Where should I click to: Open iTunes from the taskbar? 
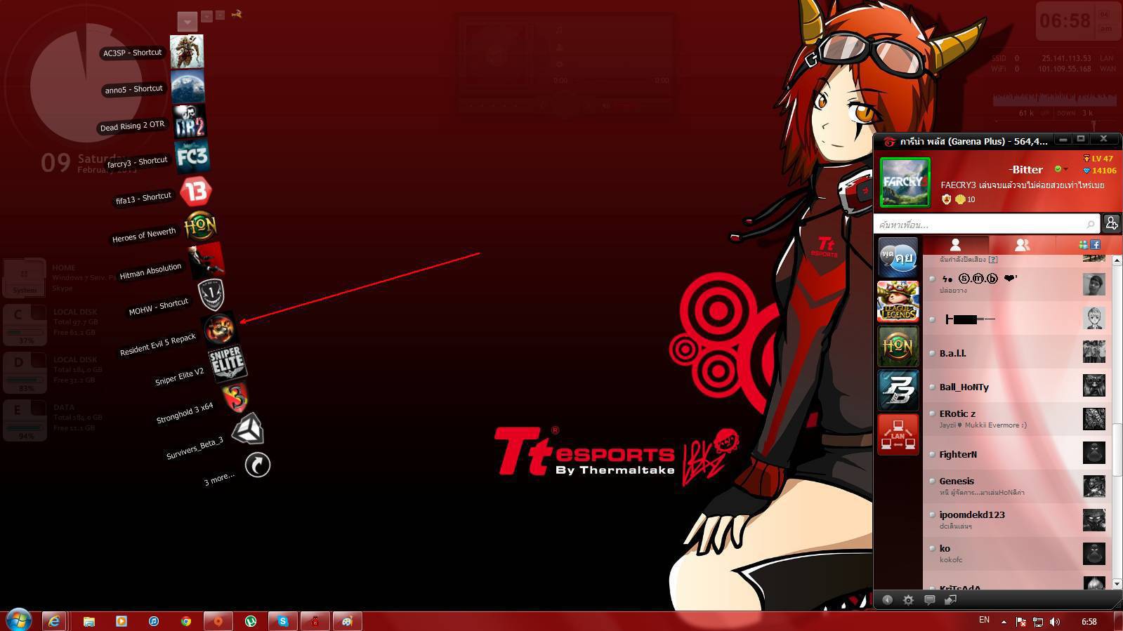[154, 621]
